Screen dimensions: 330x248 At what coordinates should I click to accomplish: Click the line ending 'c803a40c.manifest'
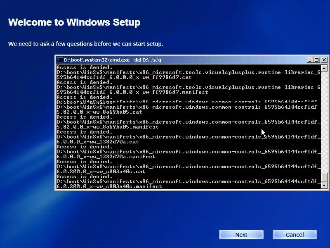[x=109, y=186]
